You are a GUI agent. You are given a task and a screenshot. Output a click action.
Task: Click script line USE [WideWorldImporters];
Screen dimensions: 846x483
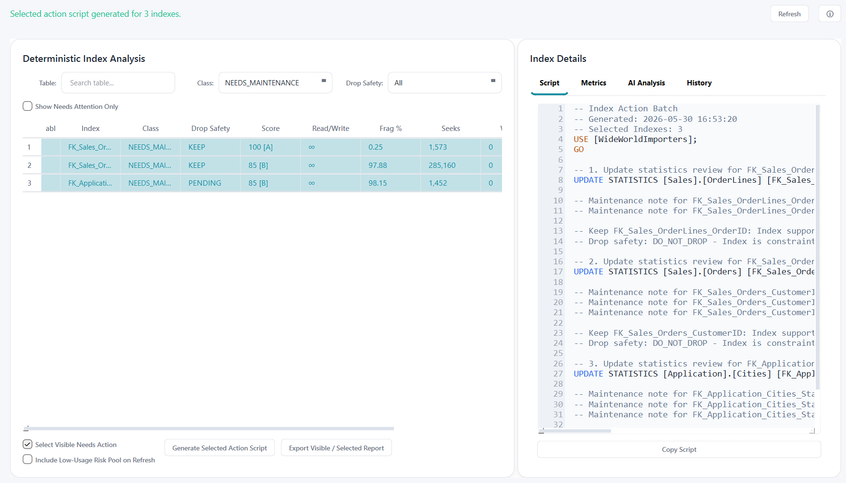click(635, 139)
